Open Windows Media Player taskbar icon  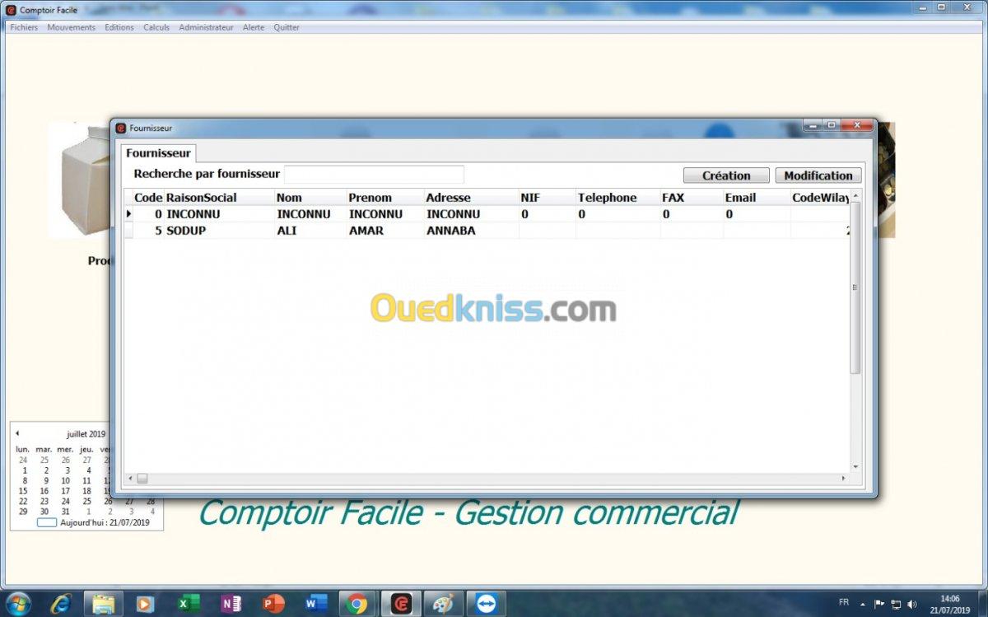145,604
